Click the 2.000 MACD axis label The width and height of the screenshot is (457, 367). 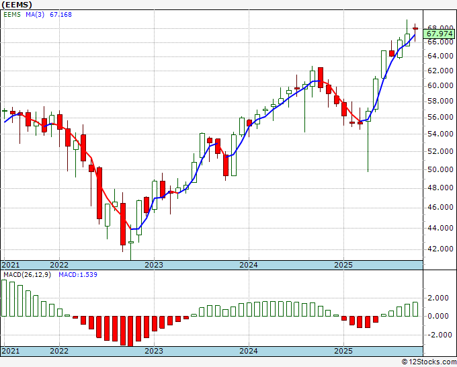438,298
